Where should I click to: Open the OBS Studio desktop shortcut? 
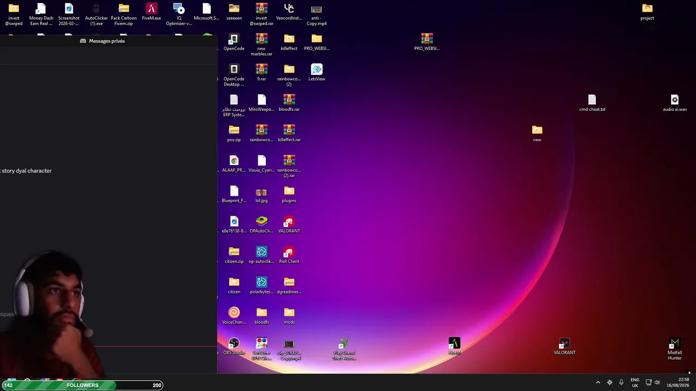[x=234, y=346]
